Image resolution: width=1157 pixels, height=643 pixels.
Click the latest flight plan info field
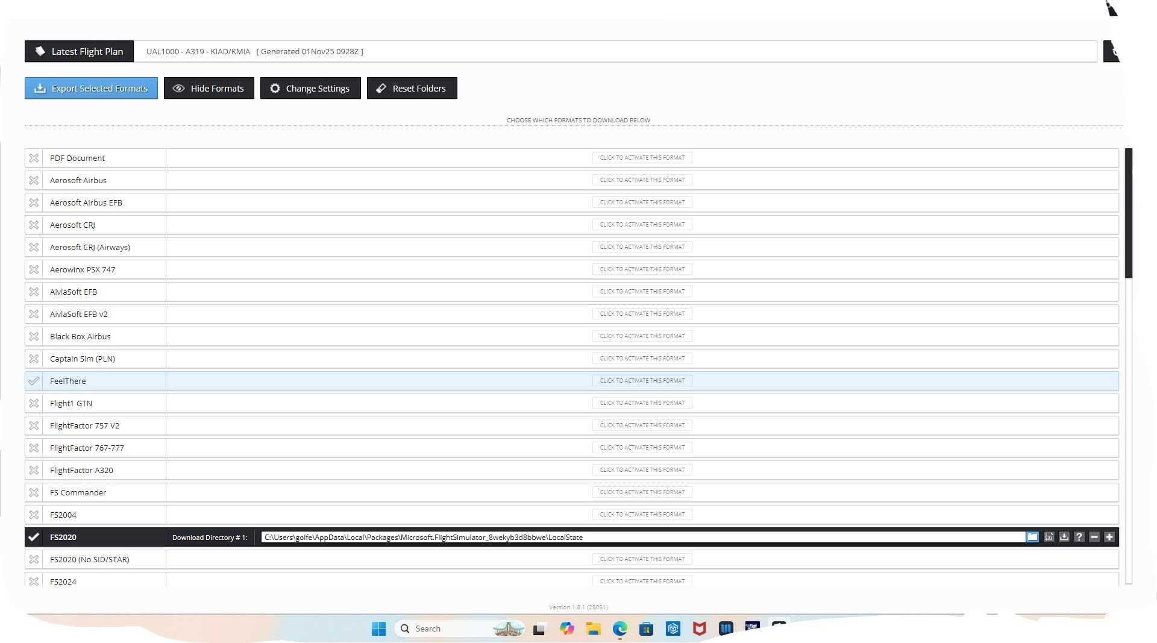[615, 51]
